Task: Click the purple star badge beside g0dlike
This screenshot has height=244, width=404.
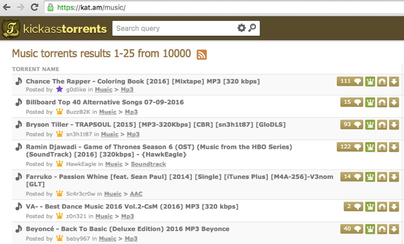Action: pyautogui.click(x=59, y=89)
